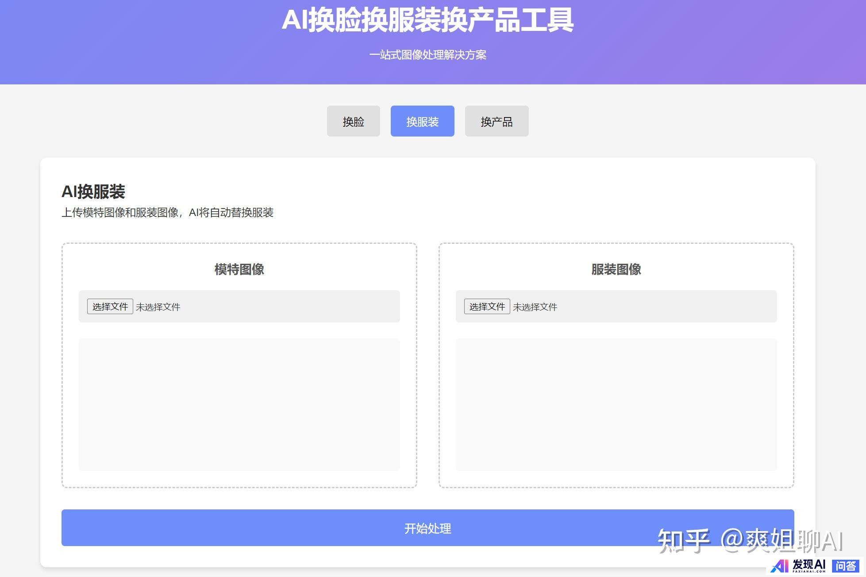Click the empty 服装图像 preview area

616,404
